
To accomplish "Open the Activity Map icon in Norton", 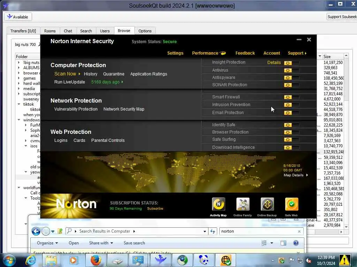I will 218,204.
